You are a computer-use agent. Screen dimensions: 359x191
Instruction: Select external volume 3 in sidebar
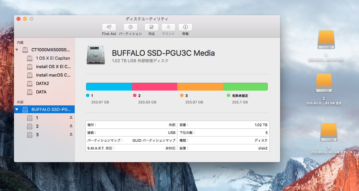37,135
